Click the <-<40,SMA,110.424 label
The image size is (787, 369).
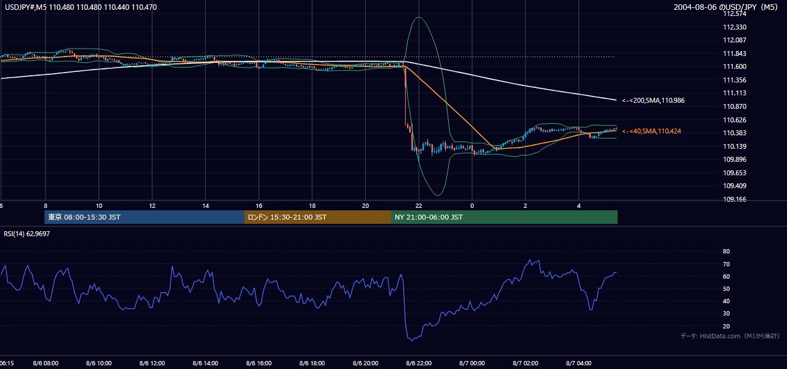tap(651, 131)
